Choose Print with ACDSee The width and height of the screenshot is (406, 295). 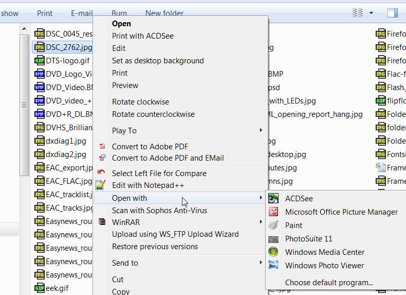[143, 36]
